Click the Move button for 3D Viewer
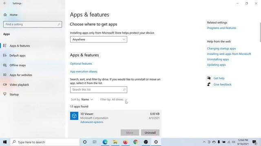The width and height of the screenshot is (261, 146). [130, 133]
